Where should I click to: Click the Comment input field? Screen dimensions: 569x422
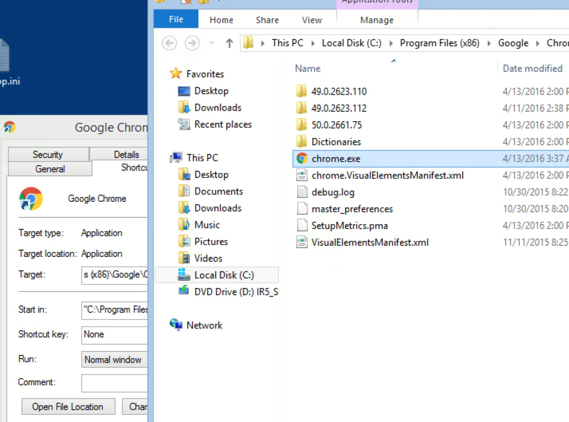pyautogui.click(x=114, y=383)
